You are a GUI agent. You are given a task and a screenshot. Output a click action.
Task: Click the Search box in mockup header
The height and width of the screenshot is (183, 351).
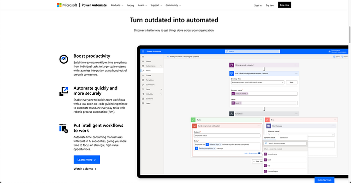coord(253,52)
